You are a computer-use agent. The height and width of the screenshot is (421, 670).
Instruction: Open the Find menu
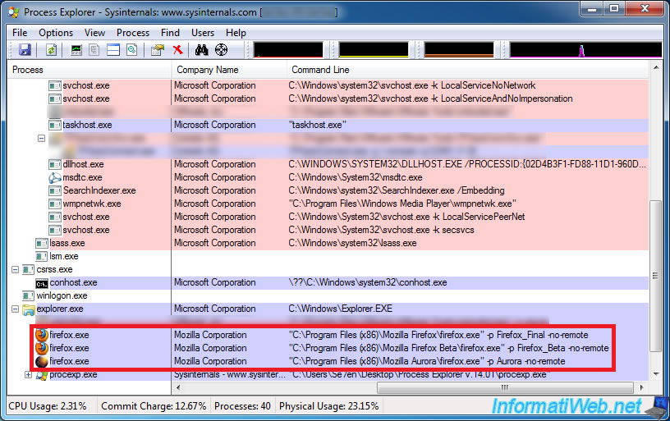point(170,33)
